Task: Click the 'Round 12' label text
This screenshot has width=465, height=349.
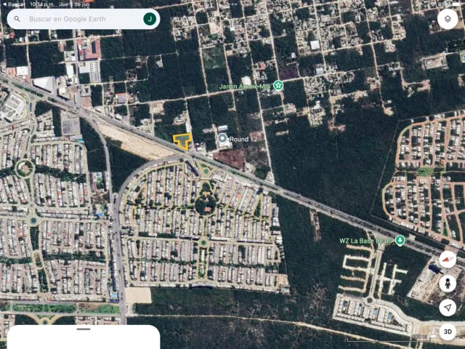Action: (243, 139)
